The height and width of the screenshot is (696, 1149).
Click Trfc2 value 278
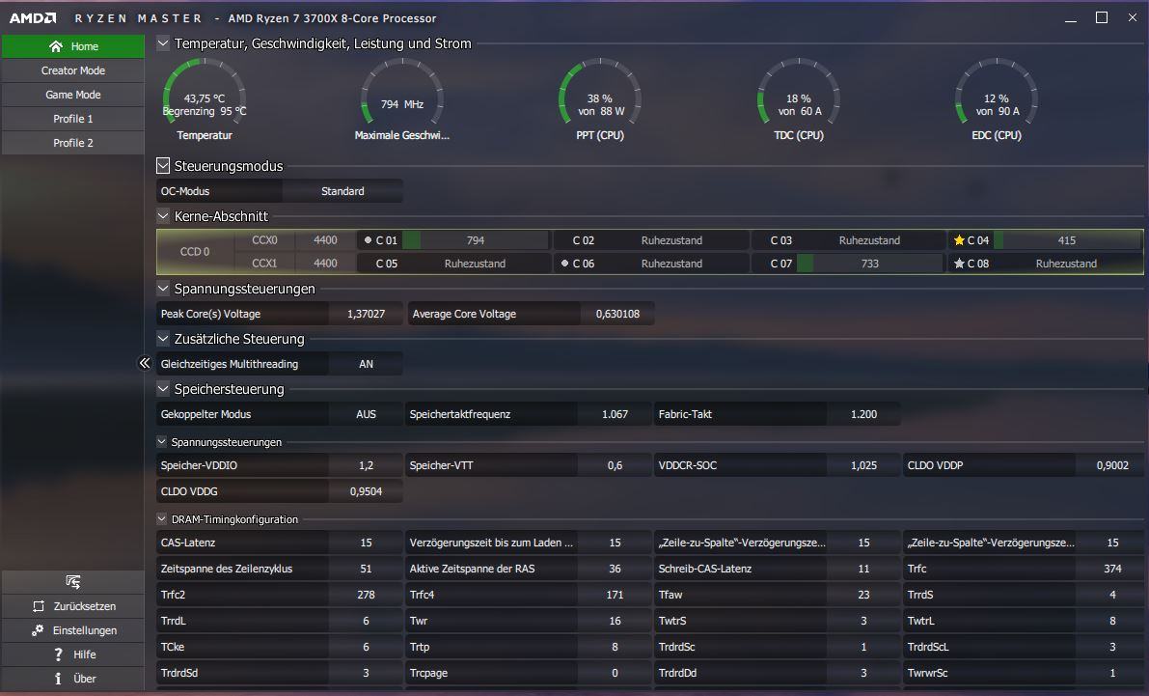pyautogui.click(x=366, y=595)
